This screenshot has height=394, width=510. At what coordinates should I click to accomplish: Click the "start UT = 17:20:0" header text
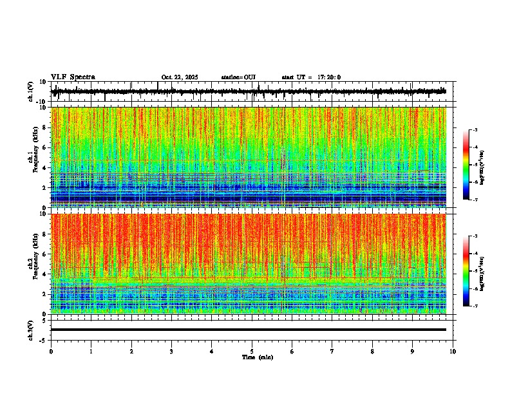(311, 77)
